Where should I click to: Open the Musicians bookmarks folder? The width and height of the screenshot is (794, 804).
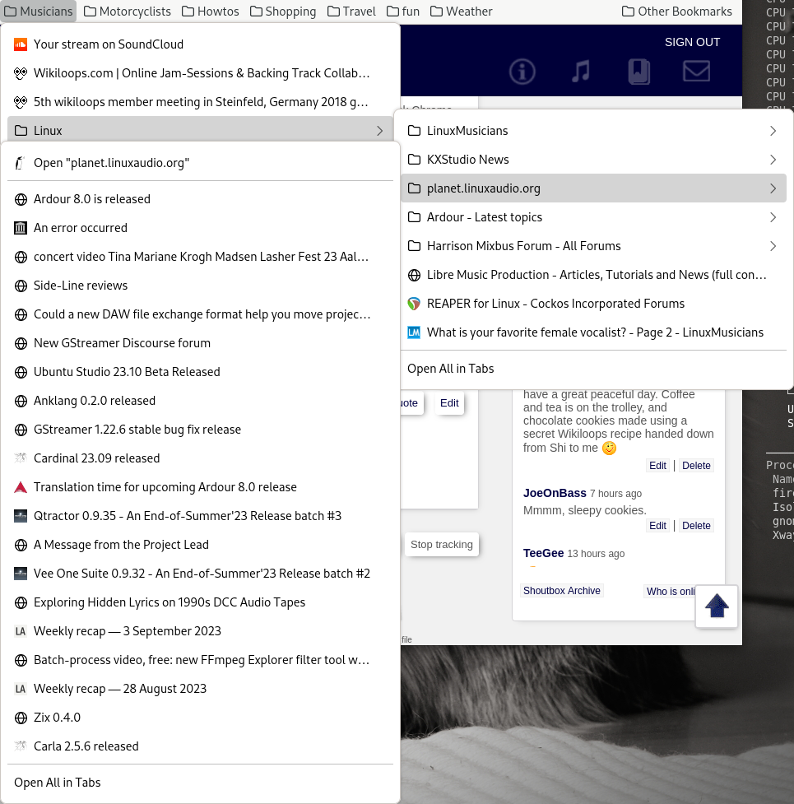click(x=39, y=12)
